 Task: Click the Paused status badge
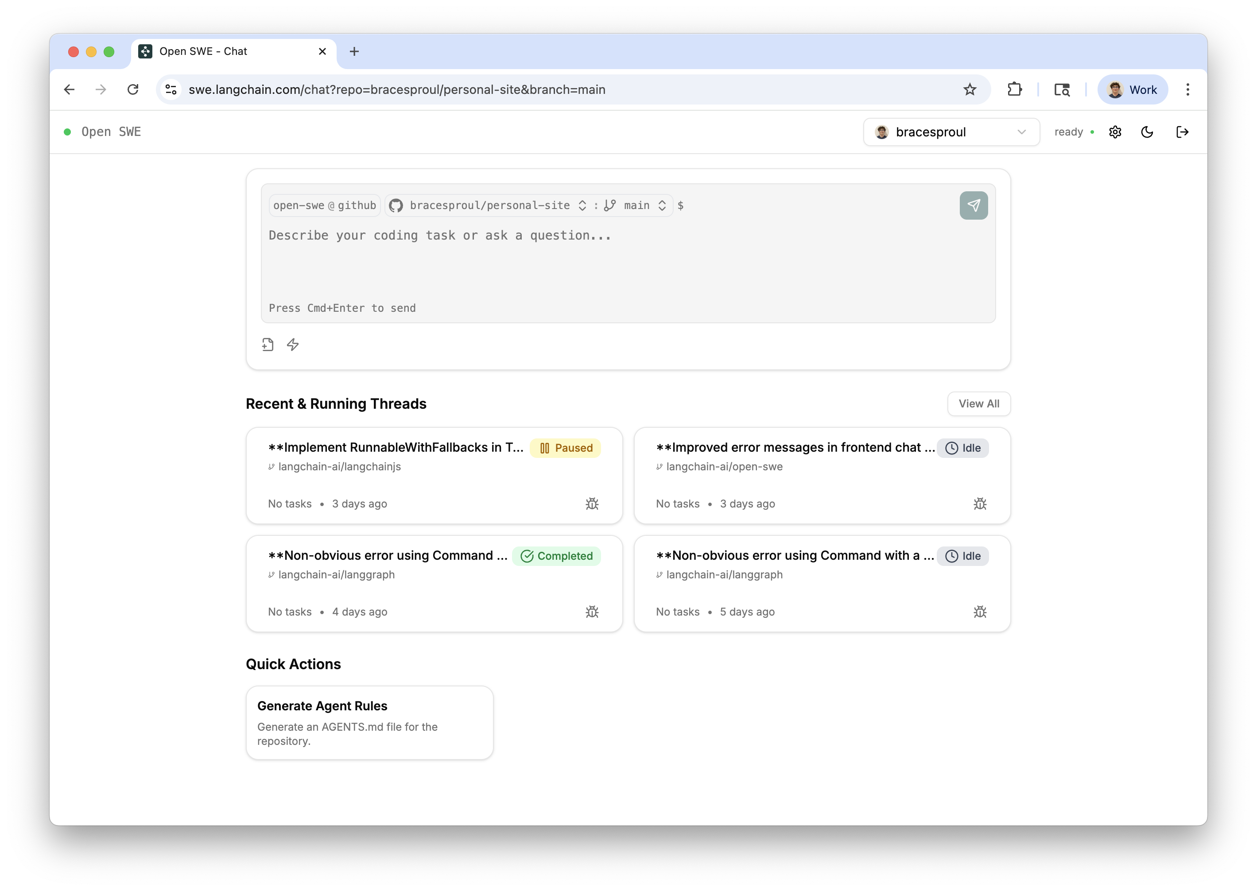tap(565, 448)
